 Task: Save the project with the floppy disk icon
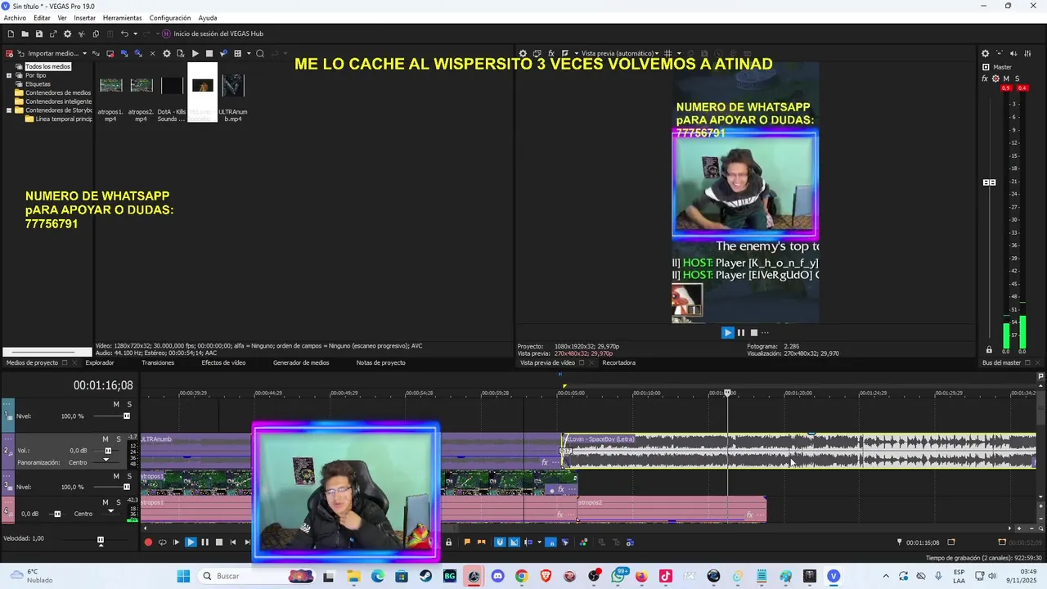click(38, 34)
